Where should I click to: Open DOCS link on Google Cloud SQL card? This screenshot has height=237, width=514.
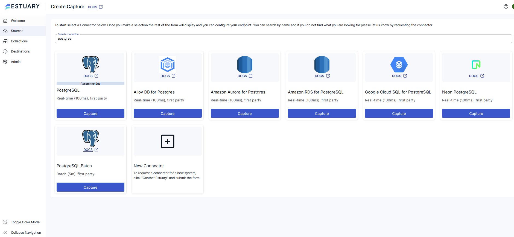[x=396, y=76]
